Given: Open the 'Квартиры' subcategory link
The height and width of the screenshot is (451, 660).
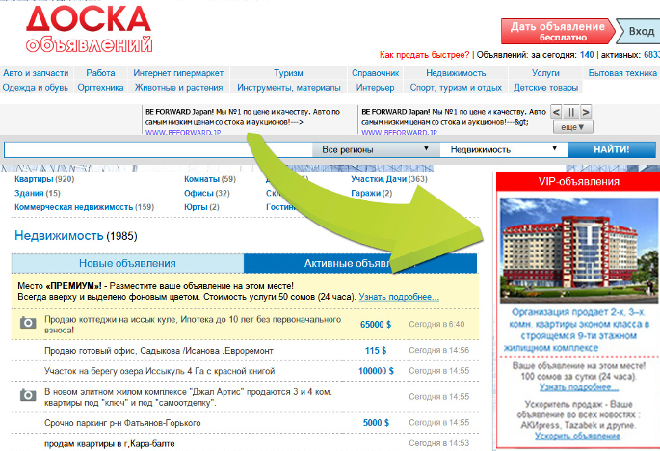Looking at the screenshot, I should [35, 179].
